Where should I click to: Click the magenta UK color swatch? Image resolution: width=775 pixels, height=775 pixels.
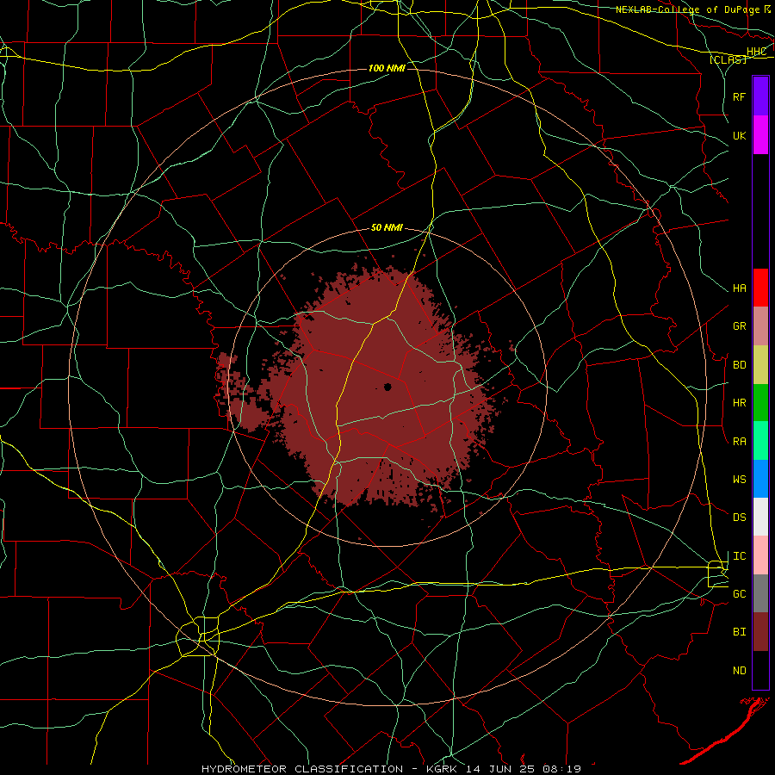coord(760,135)
